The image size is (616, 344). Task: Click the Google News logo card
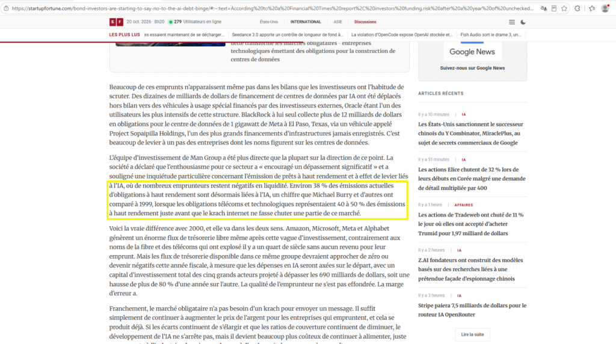472,51
